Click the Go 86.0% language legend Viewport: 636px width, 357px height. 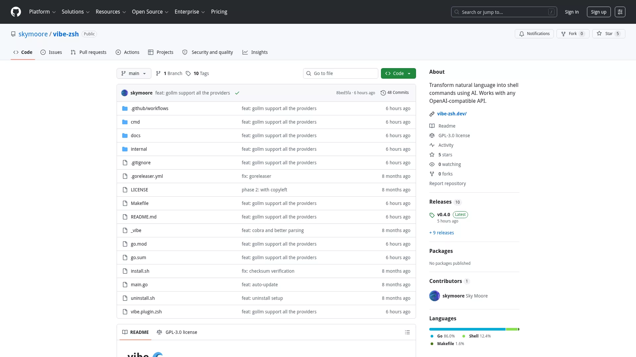[x=443, y=336]
